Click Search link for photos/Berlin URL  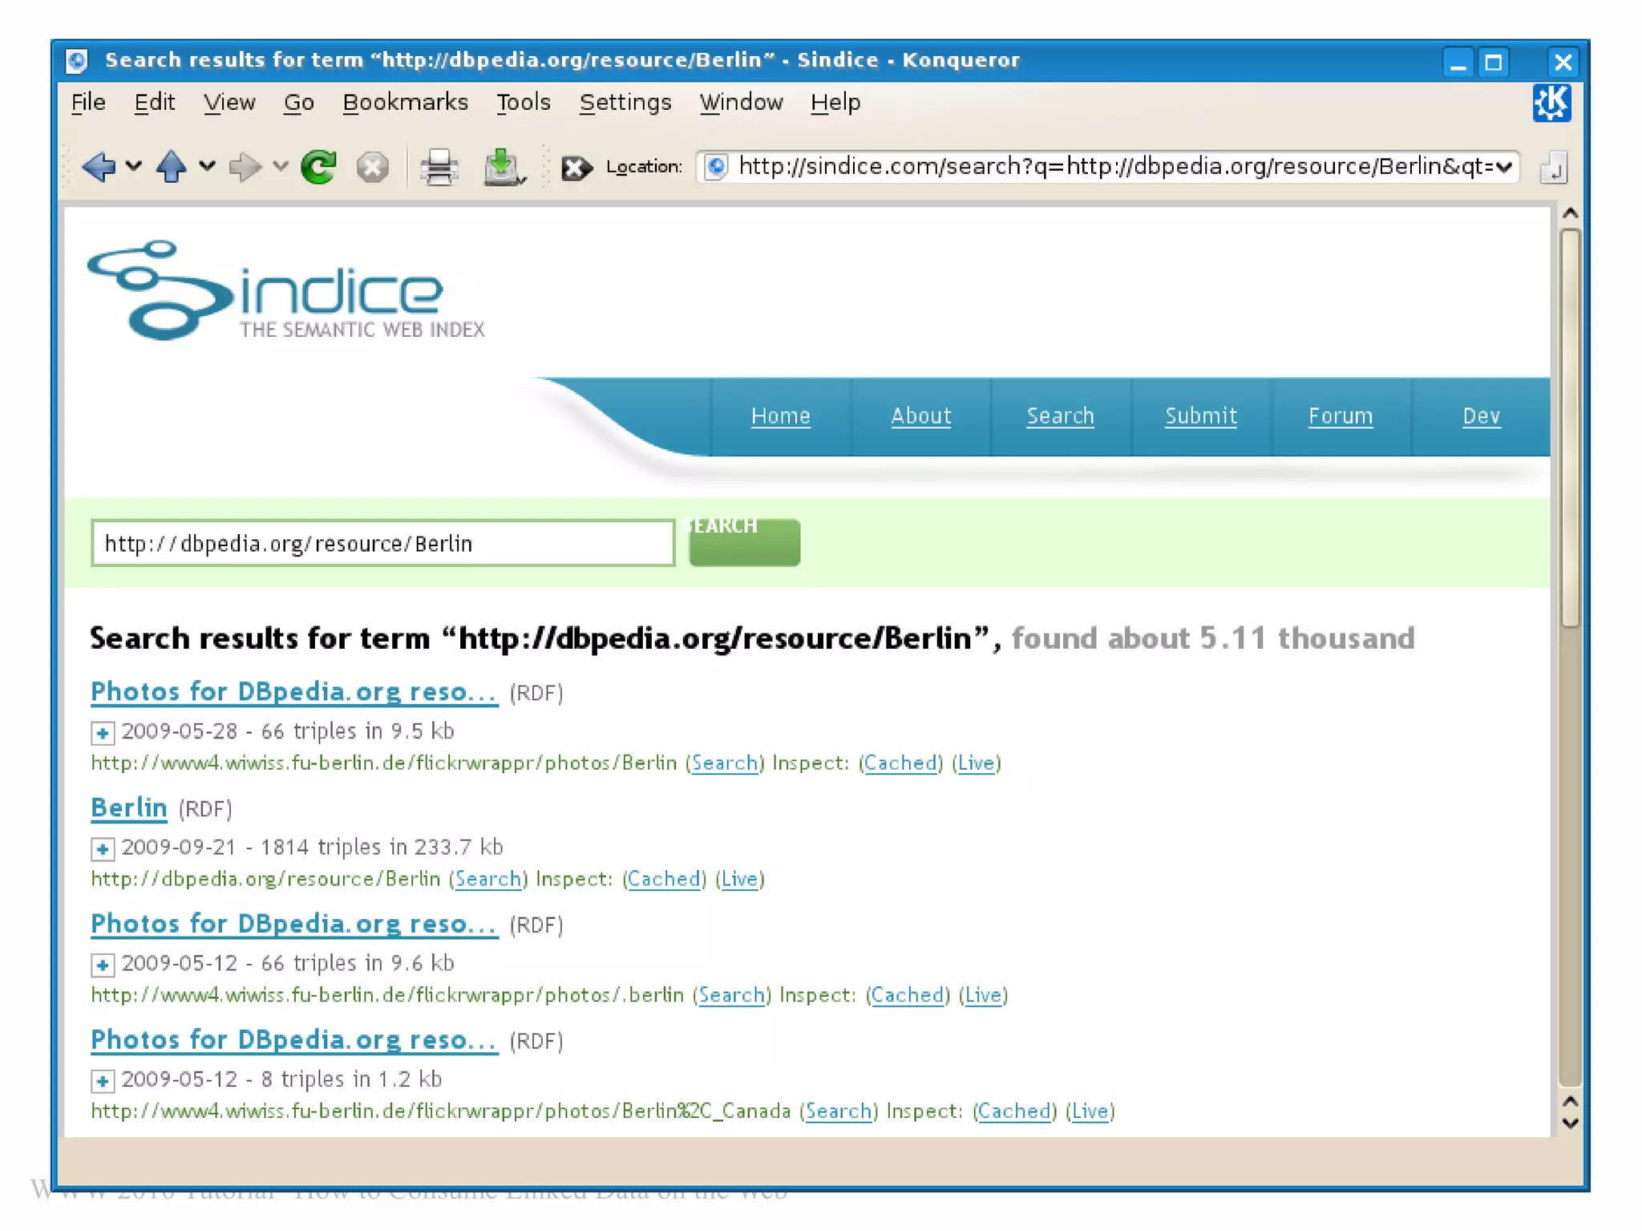click(725, 763)
